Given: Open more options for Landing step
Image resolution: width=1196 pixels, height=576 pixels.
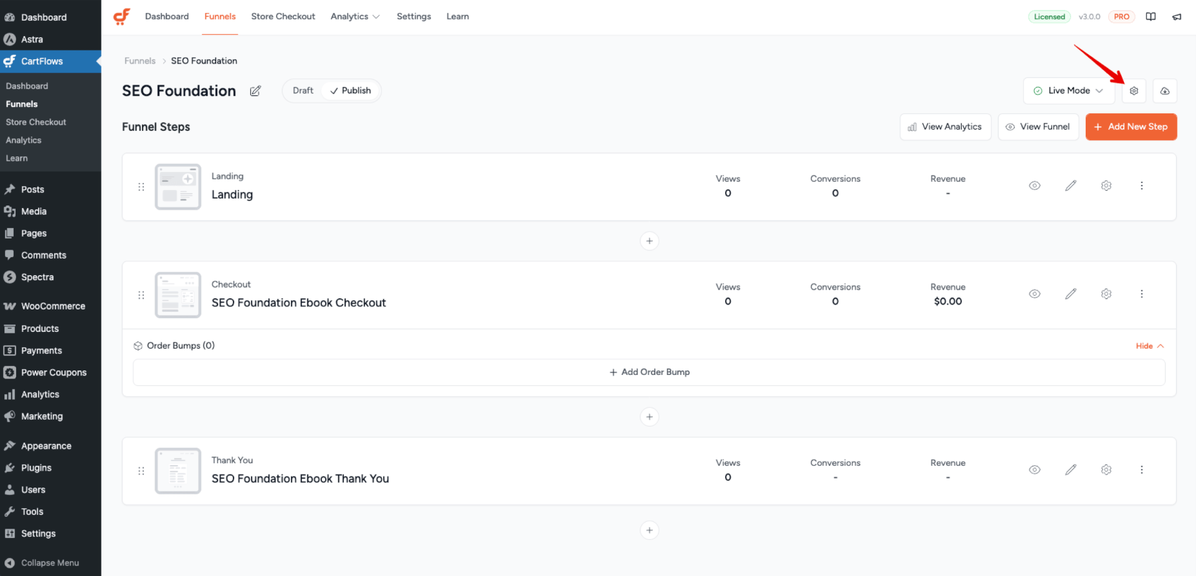Looking at the screenshot, I should coord(1142,186).
